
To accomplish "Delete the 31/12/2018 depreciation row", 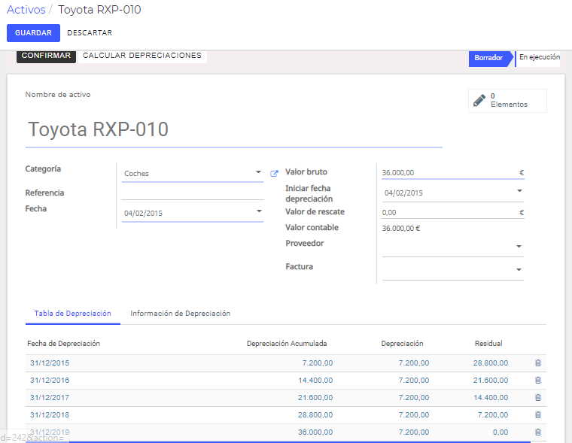I will [537, 414].
